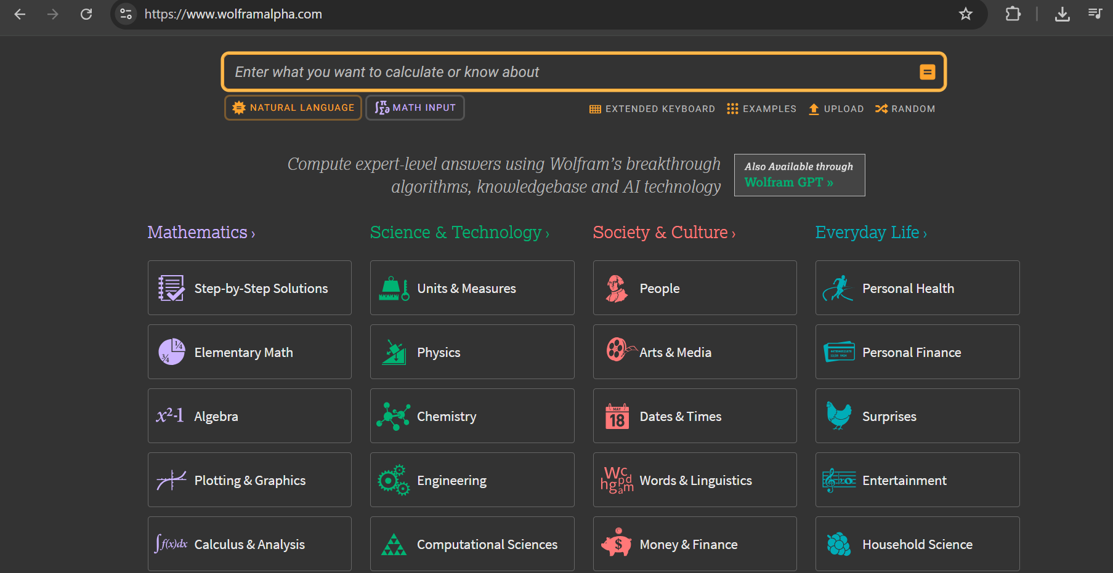
Task: Click the Surprises chicken icon
Action: (x=839, y=415)
